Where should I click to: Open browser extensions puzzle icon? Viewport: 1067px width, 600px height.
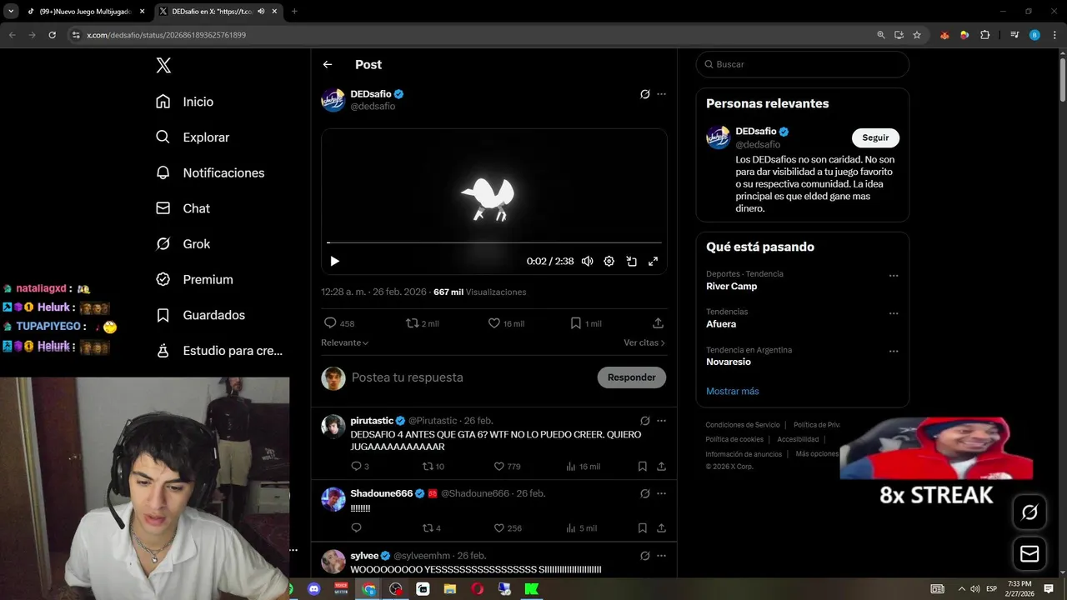tap(985, 35)
